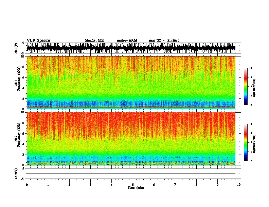
Task: Click the ch.2 colorbar "log(PSD)(V²/Hz)" label
Action: pyautogui.click(x=254, y=144)
